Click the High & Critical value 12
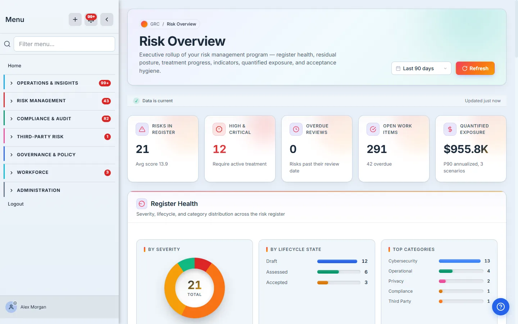518x324 pixels. click(x=219, y=149)
